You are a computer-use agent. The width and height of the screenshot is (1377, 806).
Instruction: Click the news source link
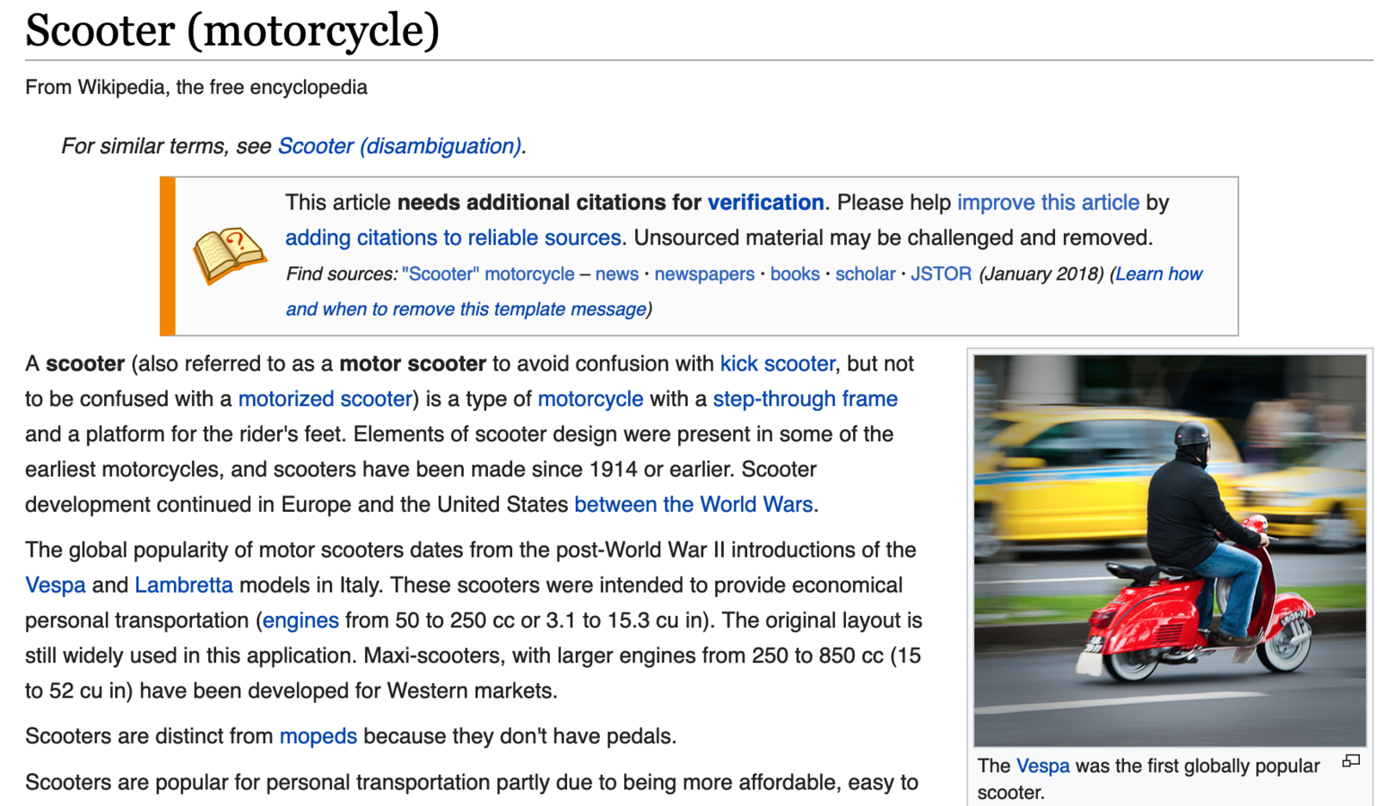coord(616,274)
